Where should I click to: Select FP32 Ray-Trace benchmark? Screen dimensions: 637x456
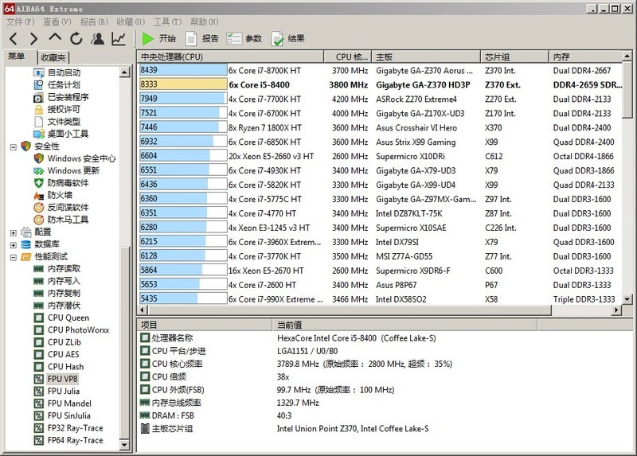point(75,427)
